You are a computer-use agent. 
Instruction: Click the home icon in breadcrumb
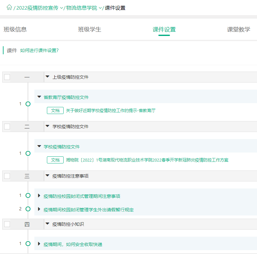9,8
